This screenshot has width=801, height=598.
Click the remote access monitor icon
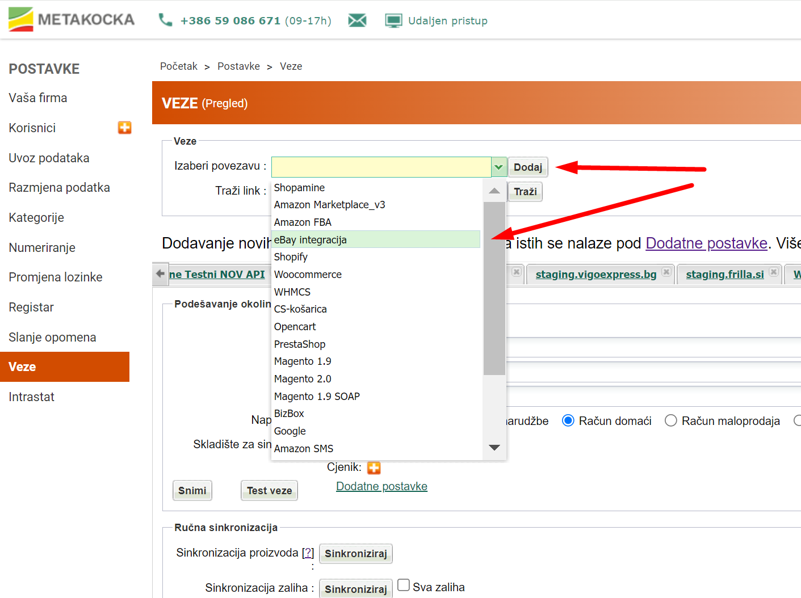393,21
